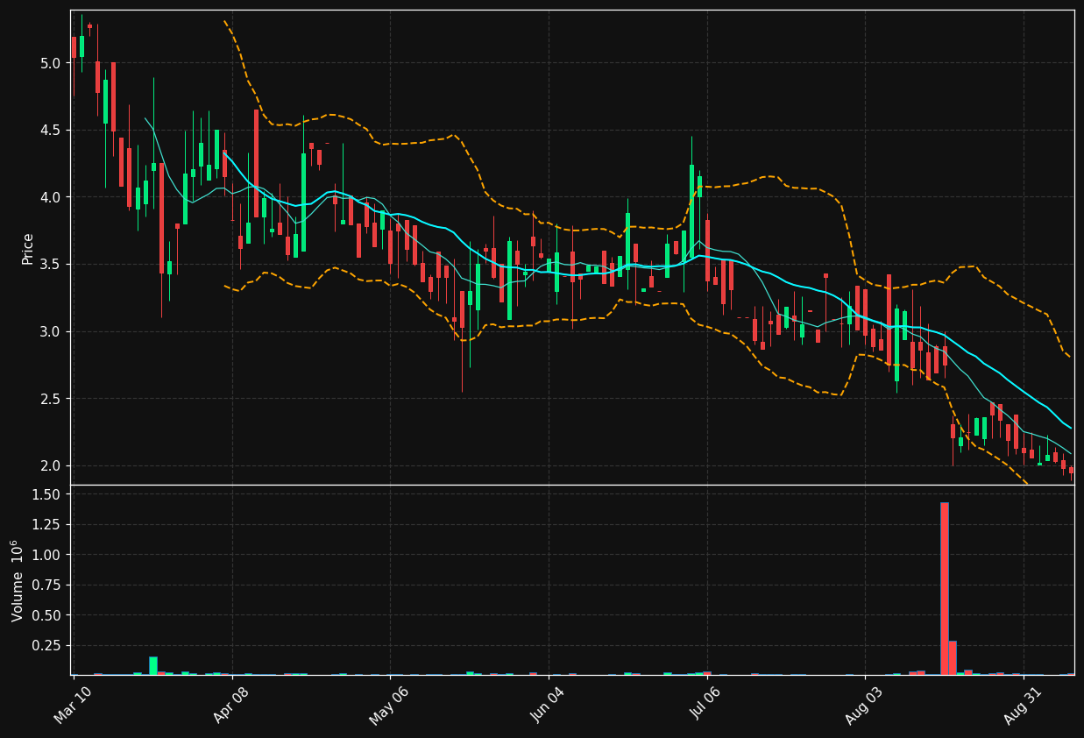This screenshot has width=1084, height=738.
Task: Click the 2.5 price axis label
Action: point(50,399)
